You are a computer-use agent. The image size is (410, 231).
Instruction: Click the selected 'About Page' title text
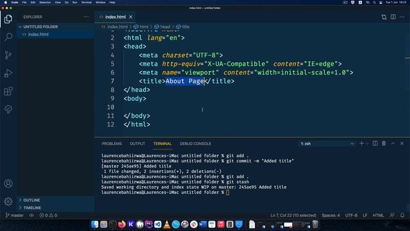[184, 81]
